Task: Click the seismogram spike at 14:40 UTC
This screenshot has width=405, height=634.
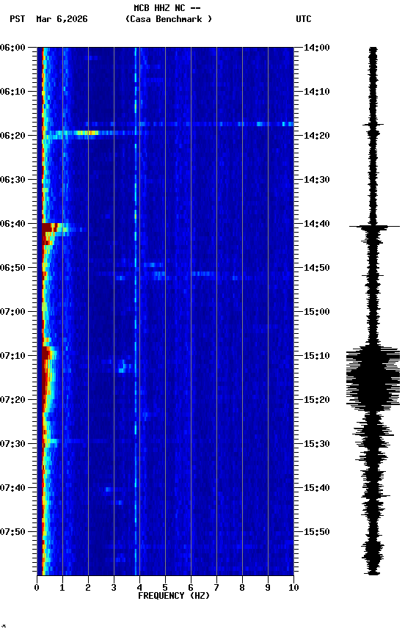Action: [x=374, y=227]
